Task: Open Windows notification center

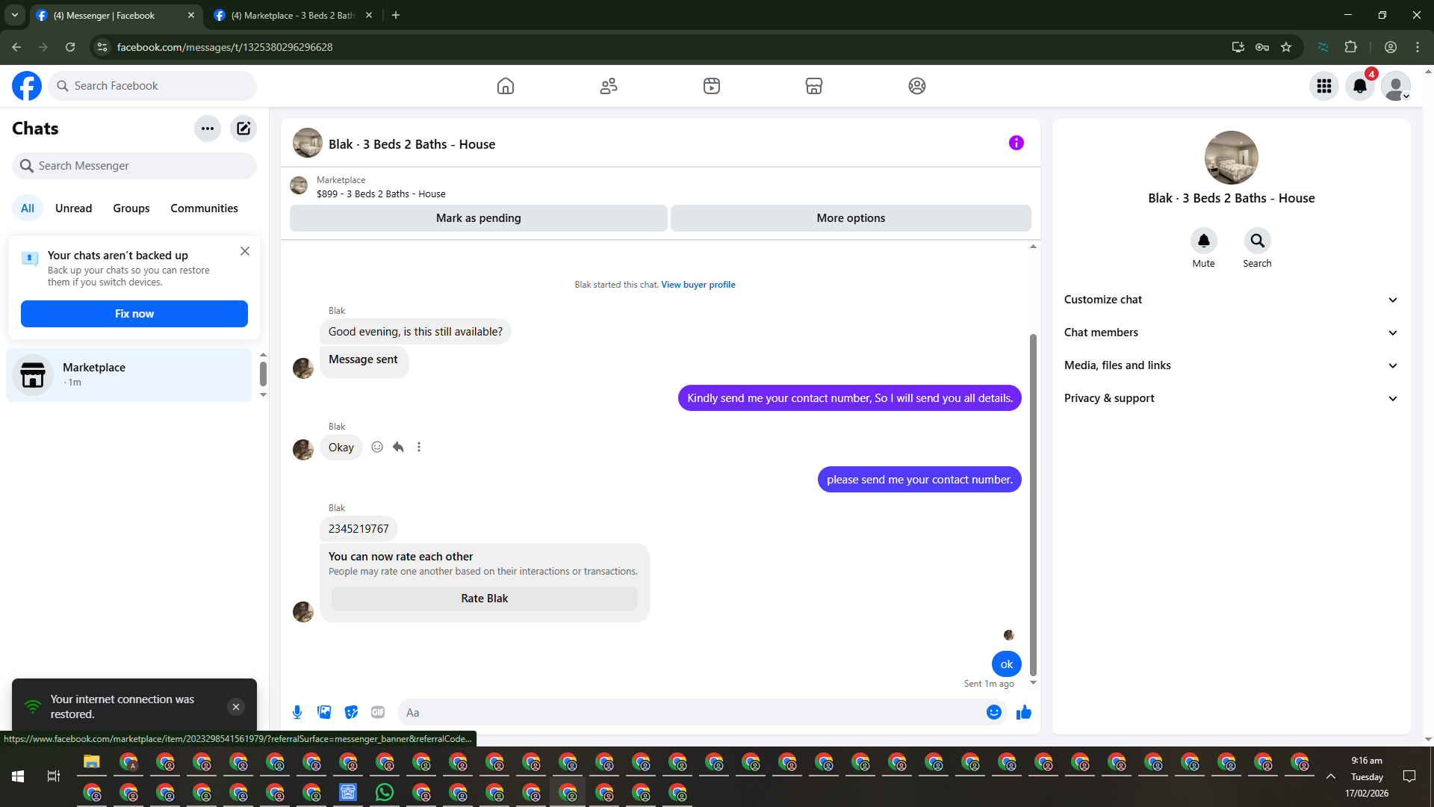Action: click(1409, 776)
